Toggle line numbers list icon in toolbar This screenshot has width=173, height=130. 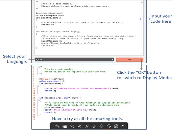[65, 126]
